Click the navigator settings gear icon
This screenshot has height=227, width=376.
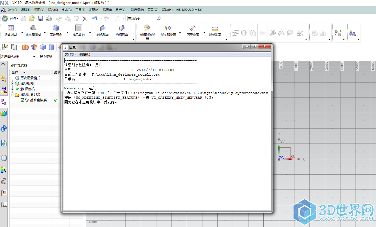click(x=3, y=65)
